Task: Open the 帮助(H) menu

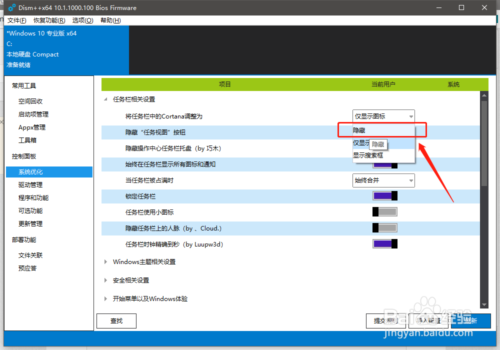Action: point(110,20)
